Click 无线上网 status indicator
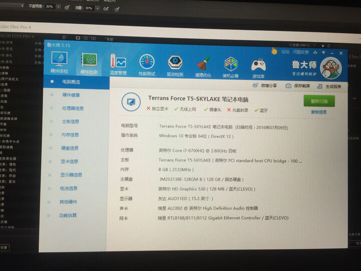The height and width of the screenshot is (271, 361). tap(185, 109)
